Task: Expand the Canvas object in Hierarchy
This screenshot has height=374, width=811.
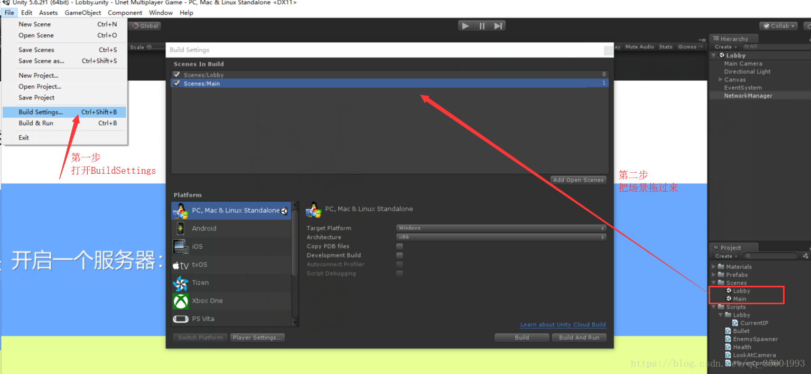Action: pyautogui.click(x=721, y=80)
